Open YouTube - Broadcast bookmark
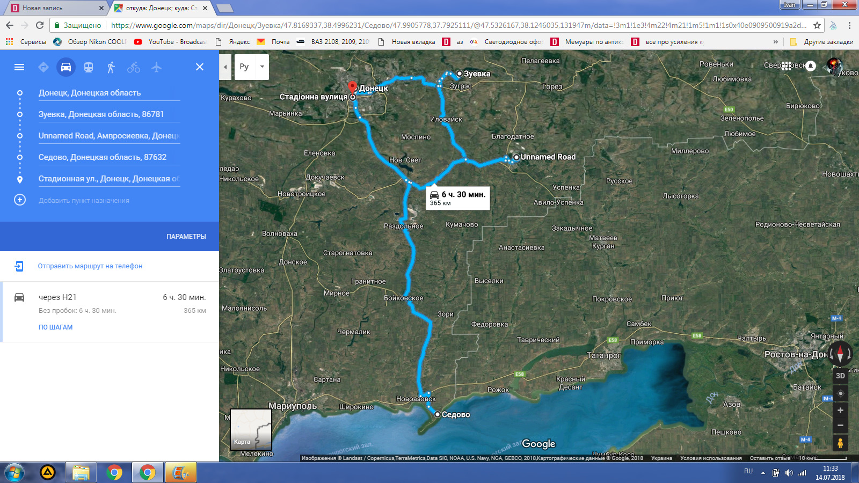 [170, 42]
